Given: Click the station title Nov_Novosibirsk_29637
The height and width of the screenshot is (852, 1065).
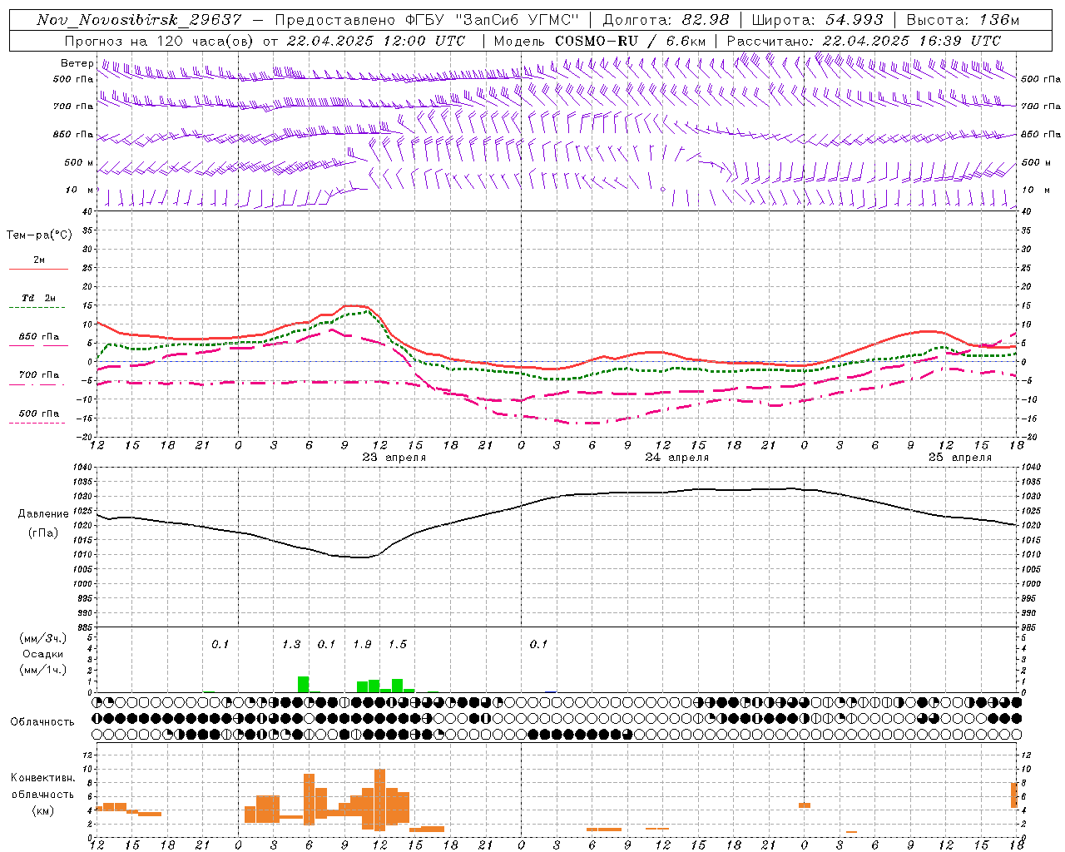Looking at the screenshot, I should tap(139, 20).
